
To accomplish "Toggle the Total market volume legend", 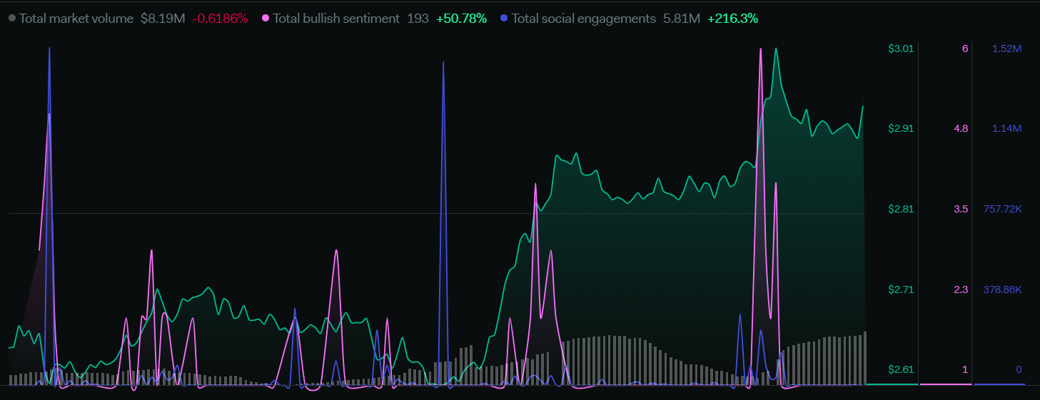I will (x=76, y=19).
